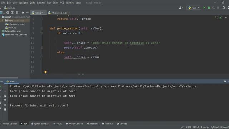Click the Print icon in Run console

coord(5,105)
